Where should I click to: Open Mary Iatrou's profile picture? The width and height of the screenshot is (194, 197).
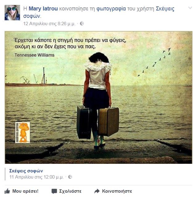pyautogui.click(x=12, y=13)
